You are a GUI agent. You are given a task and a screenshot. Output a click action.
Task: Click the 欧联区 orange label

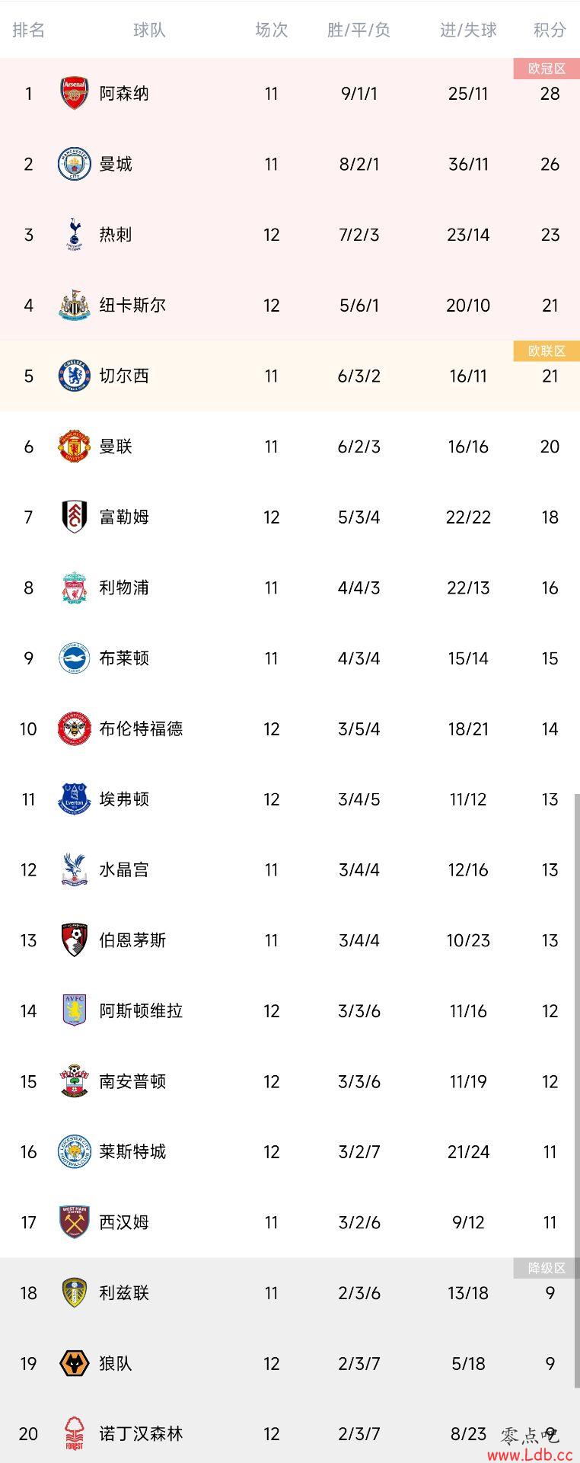(547, 351)
